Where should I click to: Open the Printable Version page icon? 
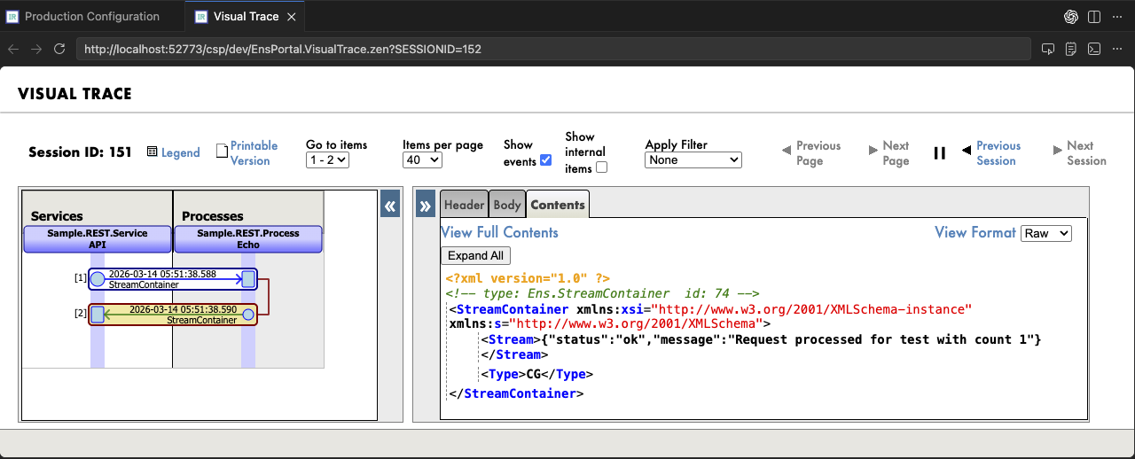(222, 152)
